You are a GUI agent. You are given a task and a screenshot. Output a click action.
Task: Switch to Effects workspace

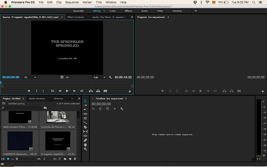click(x=128, y=11)
